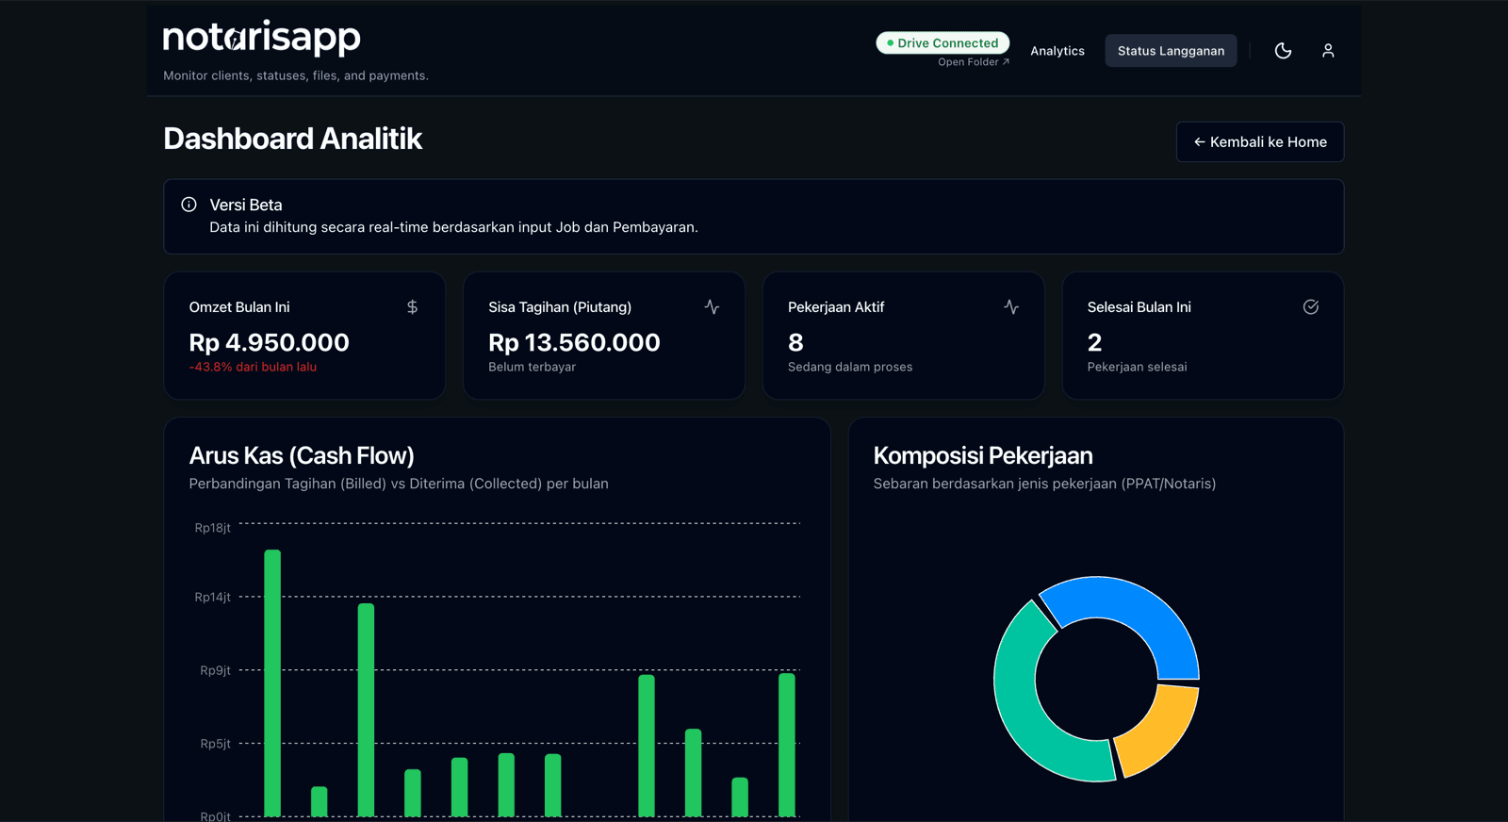Toggle dark mode with the moon icon
Screen dimensions: 1508x822
(x=1283, y=51)
